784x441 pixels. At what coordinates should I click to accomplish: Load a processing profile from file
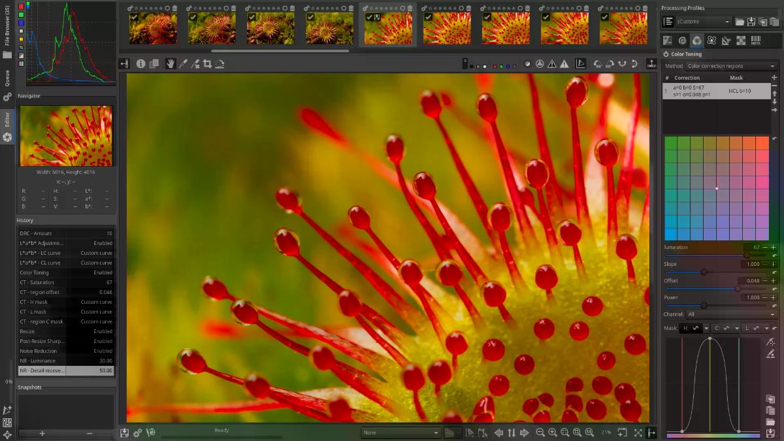point(740,22)
